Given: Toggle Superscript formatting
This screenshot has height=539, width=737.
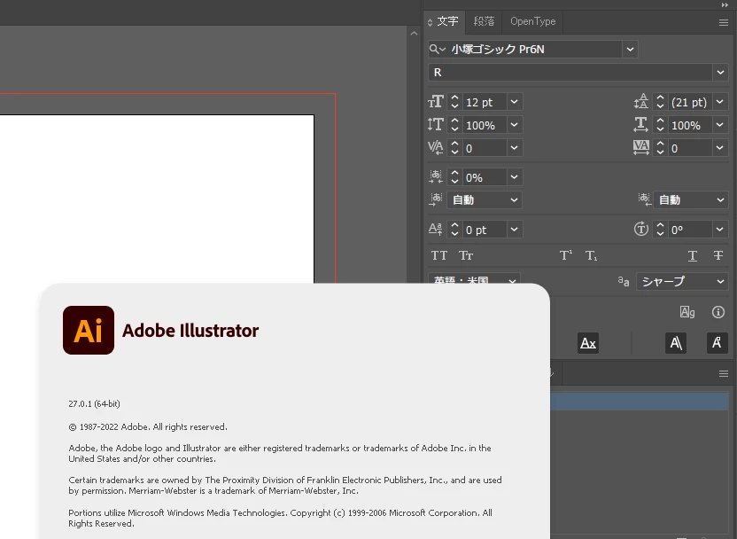Looking at the screenshot, I should [566, 255].
